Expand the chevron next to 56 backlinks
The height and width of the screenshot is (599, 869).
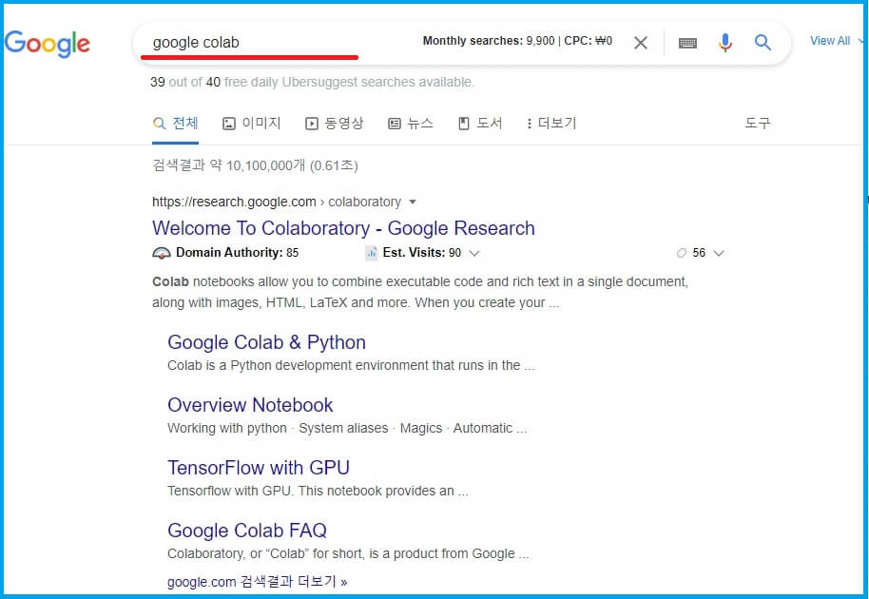(719, 253)
